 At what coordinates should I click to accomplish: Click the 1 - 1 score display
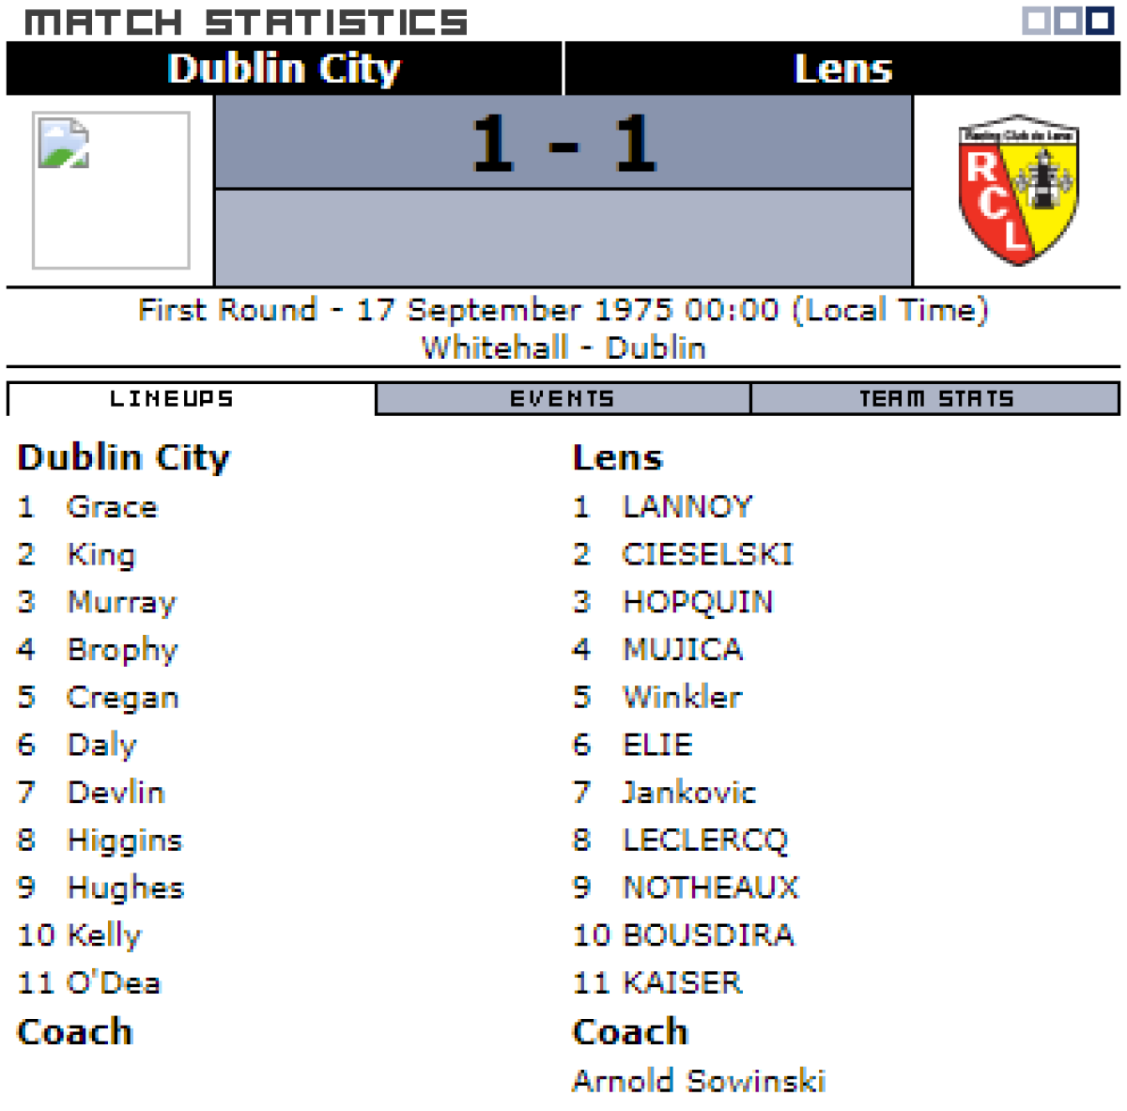click(x=563, y=143)
